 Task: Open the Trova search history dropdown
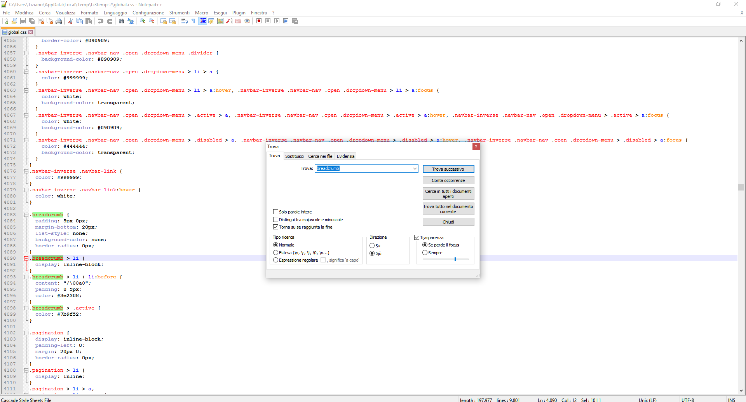click(415, 168)
